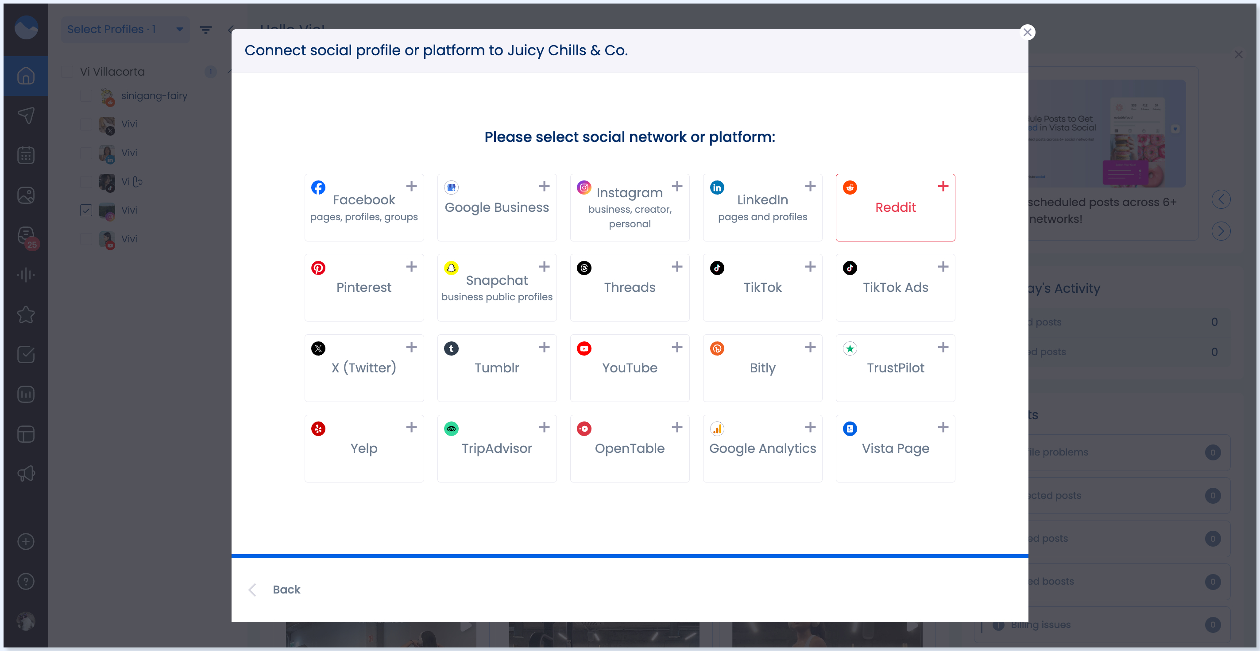Open the Vista Page layout sidebar icon
This screenshot has width=1260, height=651.
click(26, 434)
